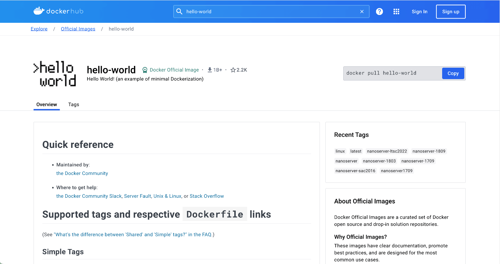Image resolution: width=500 pixels, height=264 pixels.
Task: Click the download count arrow icon
Action: coord(210,70)
